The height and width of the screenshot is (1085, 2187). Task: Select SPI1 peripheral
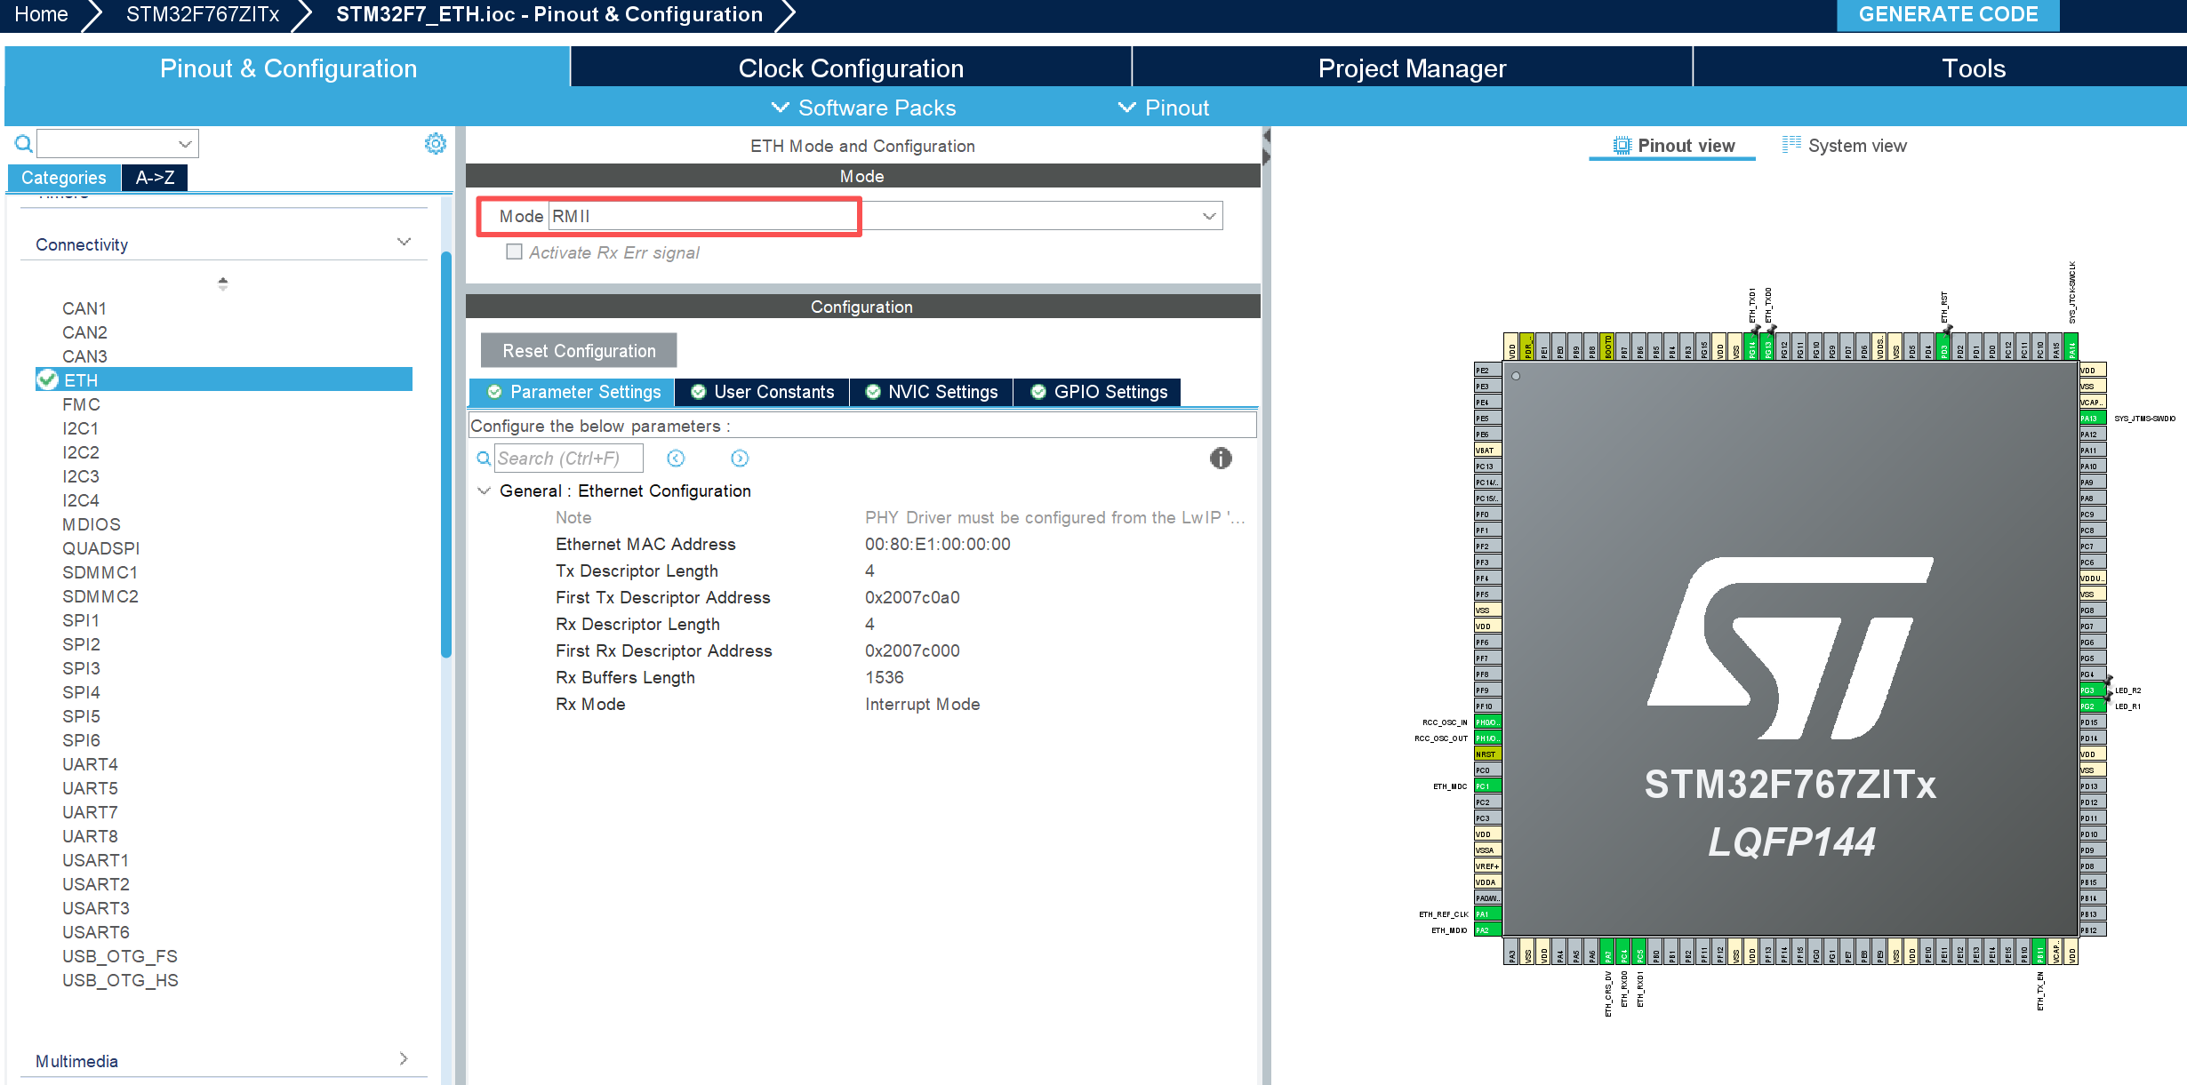[81, 620]
